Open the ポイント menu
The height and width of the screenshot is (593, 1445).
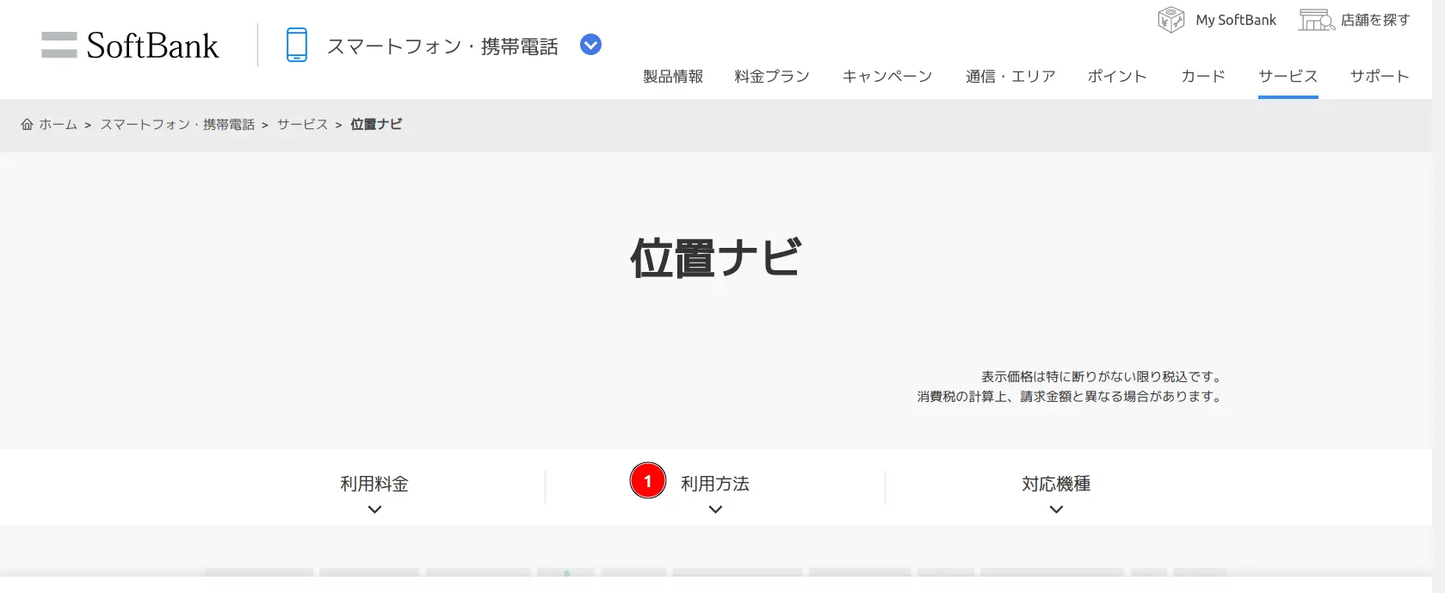click(1117, 77)
